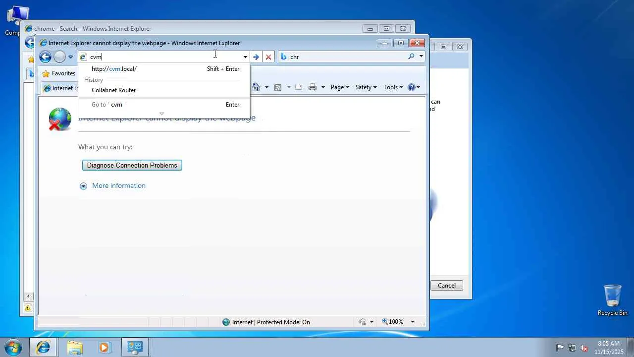Click the Action Center flag tray icon
This screenshot has height=357, width=634.
(x=560, y=348)
